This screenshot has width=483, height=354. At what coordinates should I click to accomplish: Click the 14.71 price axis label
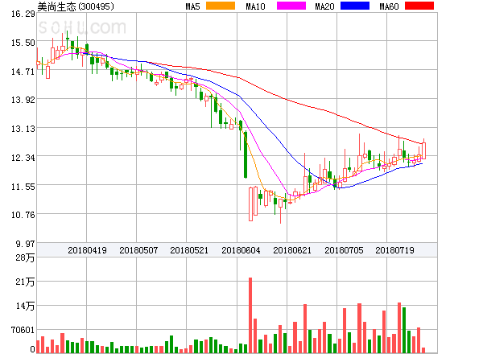23,72
